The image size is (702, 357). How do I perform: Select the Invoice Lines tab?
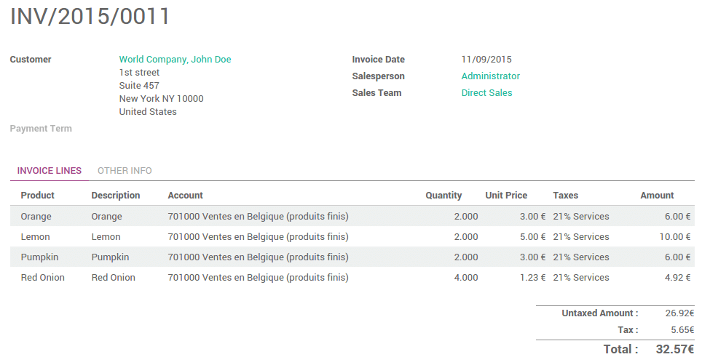(x=50, y=171)
